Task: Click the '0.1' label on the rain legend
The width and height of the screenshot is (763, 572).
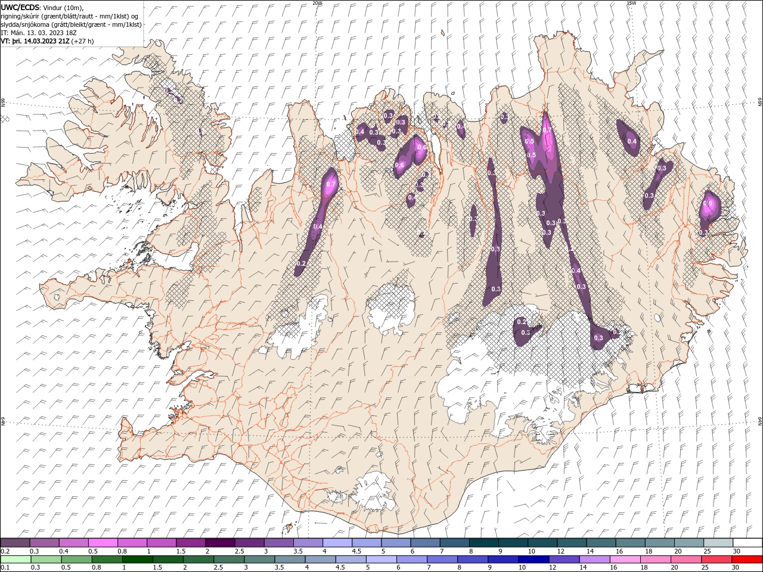Action: point(5,568)
